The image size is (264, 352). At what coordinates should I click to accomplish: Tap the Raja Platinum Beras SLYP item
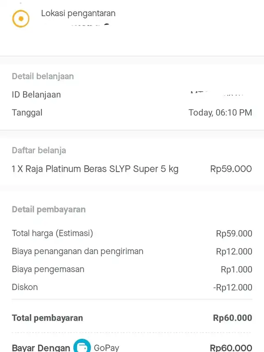95,169
